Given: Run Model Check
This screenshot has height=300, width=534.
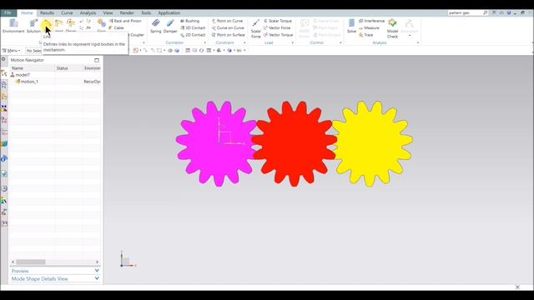Looking at the screenshot, I should point(392,28).
